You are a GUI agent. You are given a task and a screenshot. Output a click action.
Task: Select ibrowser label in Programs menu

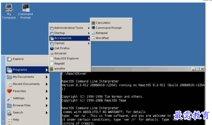point(60,54)
